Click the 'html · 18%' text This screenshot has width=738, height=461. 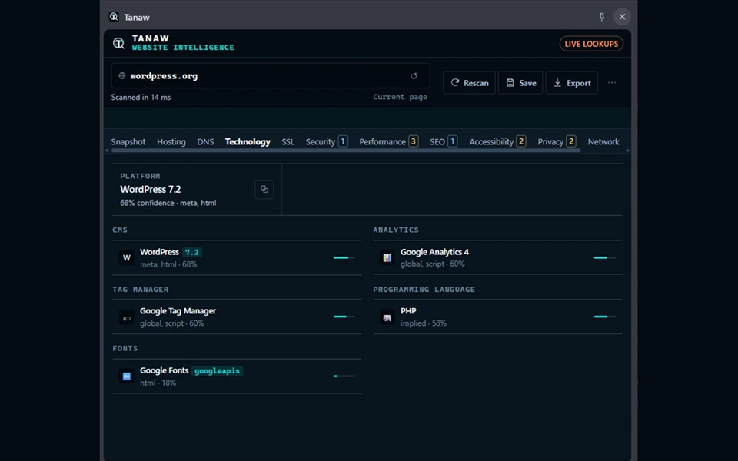[158, 383]
